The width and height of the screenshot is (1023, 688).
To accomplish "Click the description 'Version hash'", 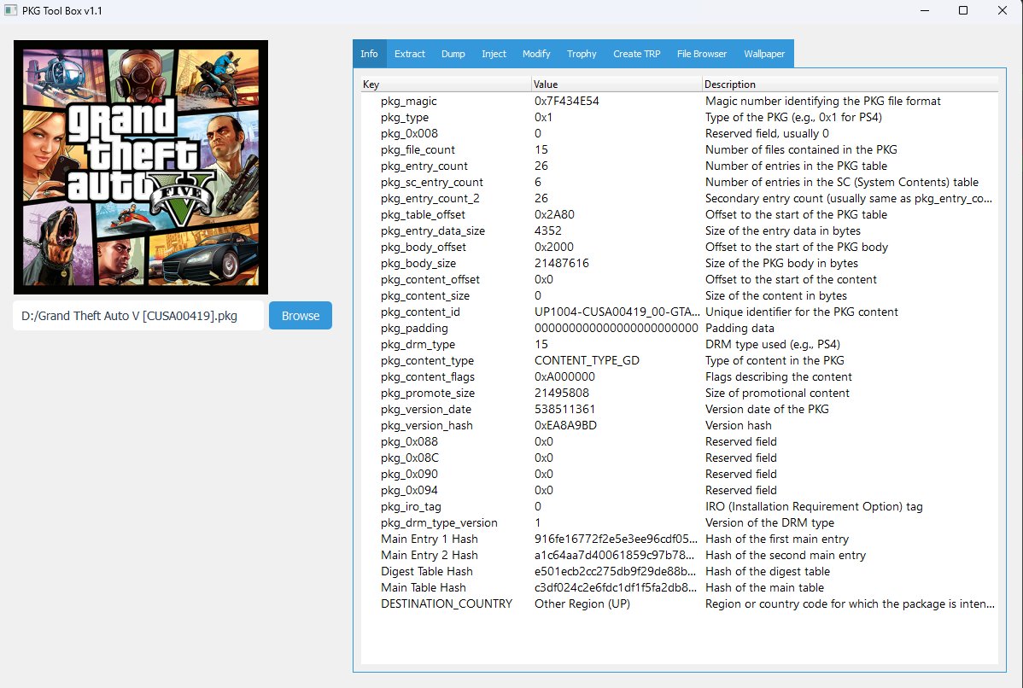I will click(739, 425).
